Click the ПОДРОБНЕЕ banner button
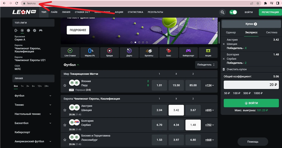 click(78, 30)
